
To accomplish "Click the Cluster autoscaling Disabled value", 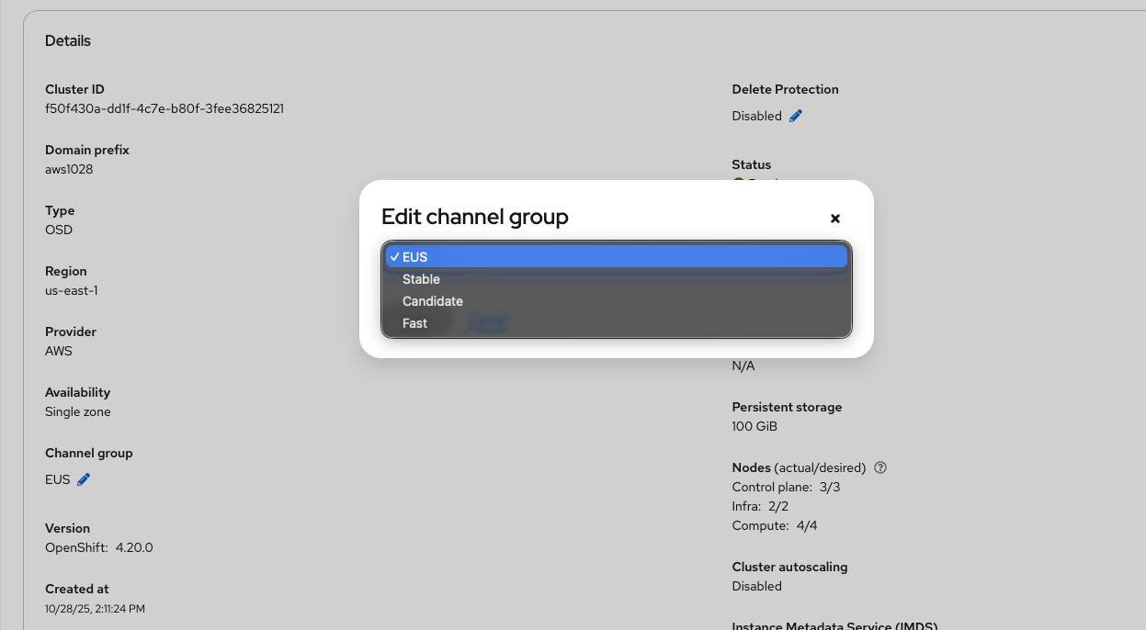I will click(756, 586).
